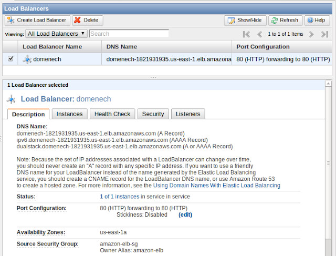Click the Create Load Balancer button
This screenshot has height=256, width=336.
(37, 21)
